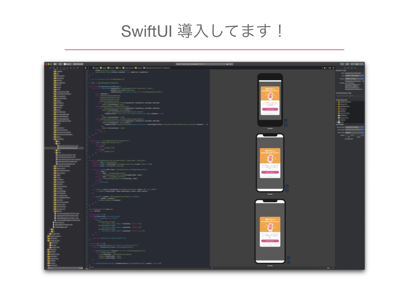Open the Library with the plus button

coord(342,64)
